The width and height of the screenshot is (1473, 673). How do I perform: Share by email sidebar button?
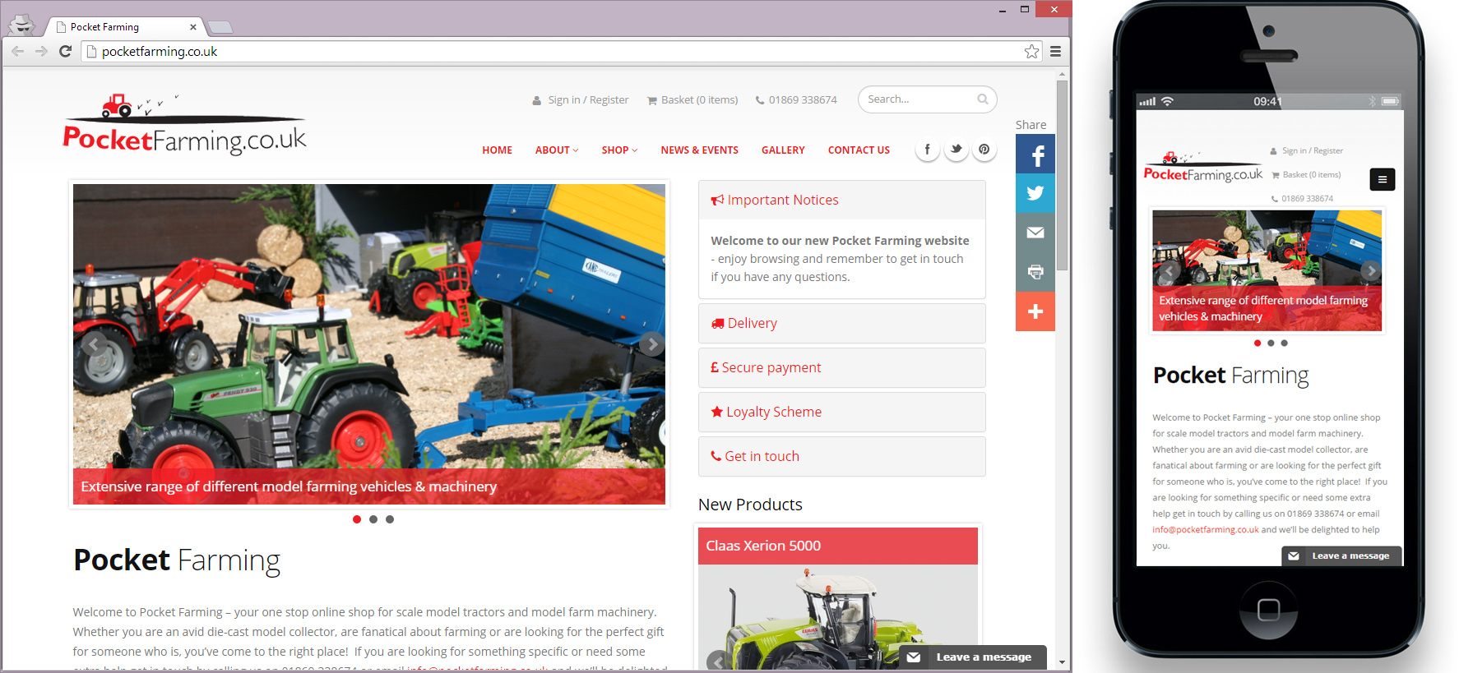(1035, 233)
